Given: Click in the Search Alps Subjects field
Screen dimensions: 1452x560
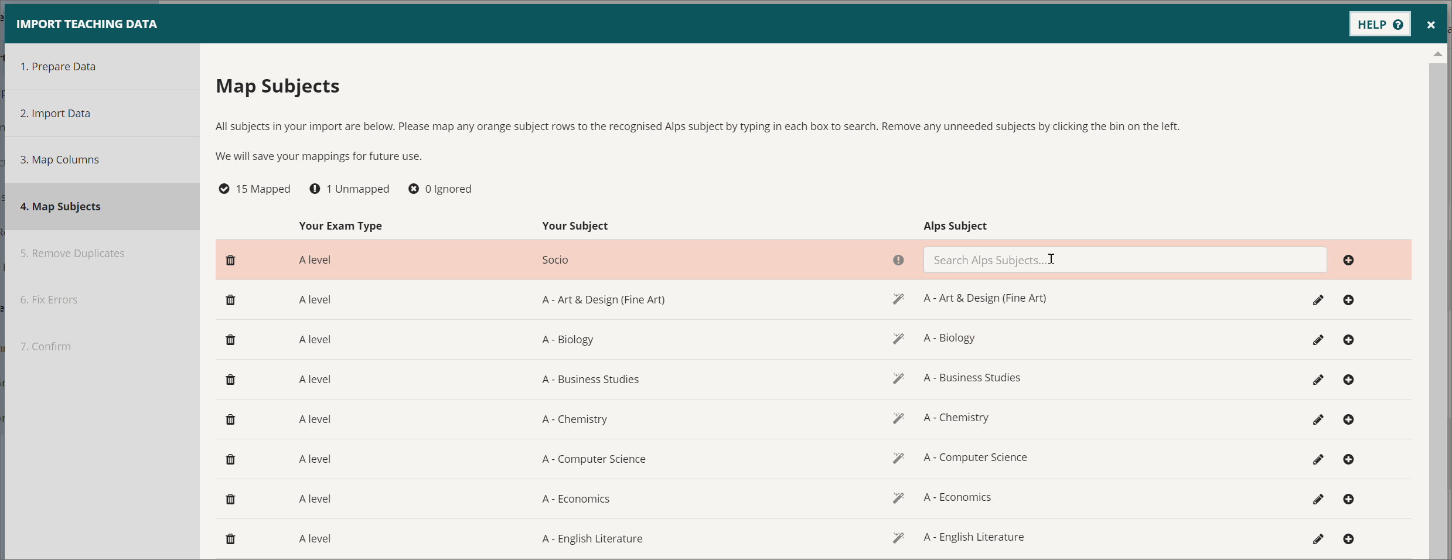Looking at the screenshot, I should tap(1124, 260).
